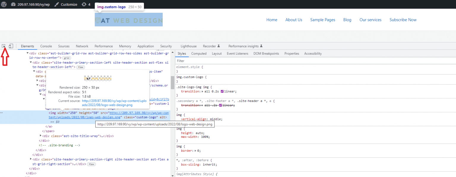
Task: Switch to the Console tab
Action: pyautogui.click(x=46, y=46)
